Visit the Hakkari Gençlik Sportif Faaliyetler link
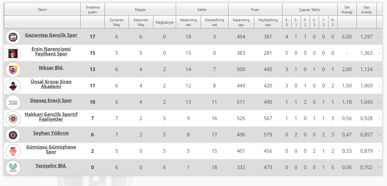Image resolution: width=387 pixels, height=186 pixels. [x=51, y=116]
